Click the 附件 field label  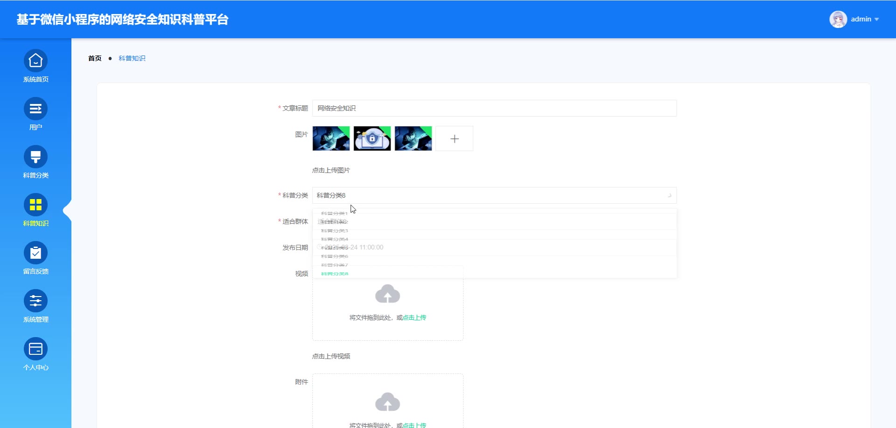(301, 382)
